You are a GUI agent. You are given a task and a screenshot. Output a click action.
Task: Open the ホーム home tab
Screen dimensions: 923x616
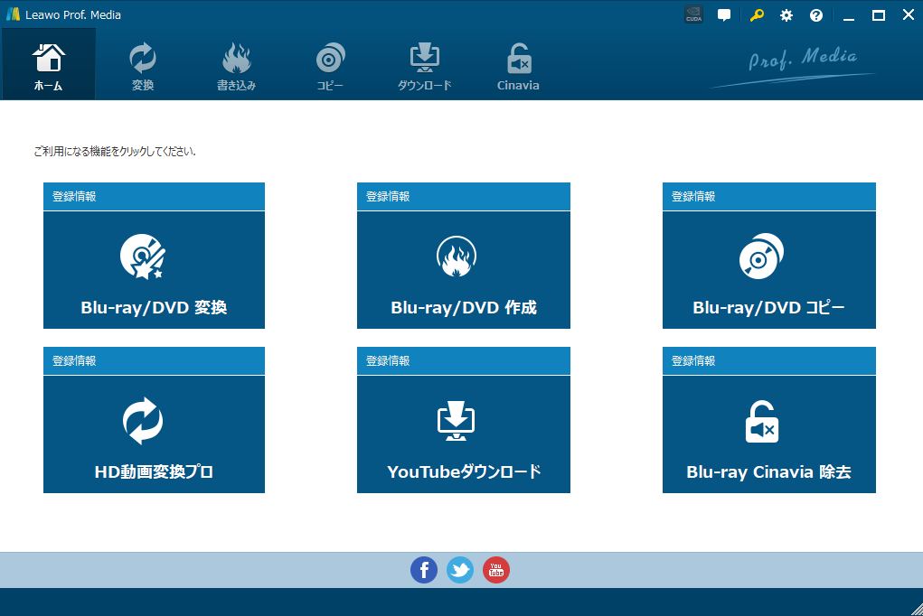click(x=48, y=64)
